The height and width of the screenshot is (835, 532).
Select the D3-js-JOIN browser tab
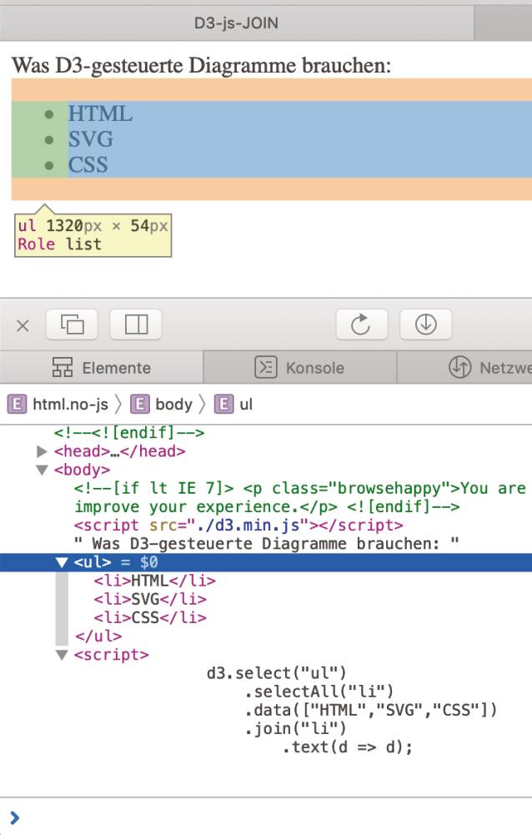tap(236, 23)
